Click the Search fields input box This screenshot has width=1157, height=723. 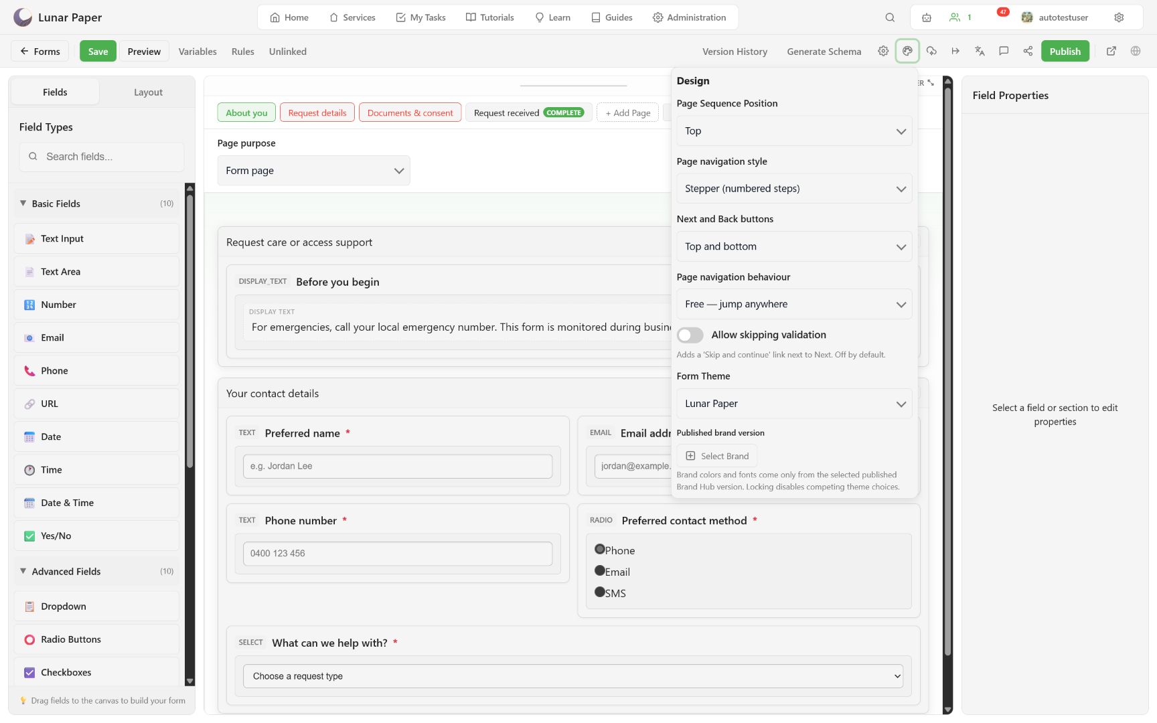click(x=102, y=157)
